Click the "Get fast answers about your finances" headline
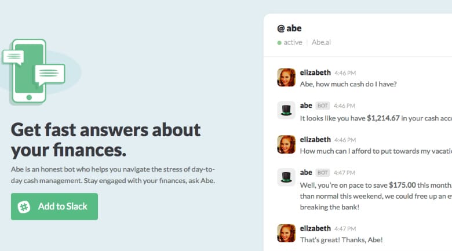Image resolution: width=452 pixels, height=251 pixels. tap(105, 140)
